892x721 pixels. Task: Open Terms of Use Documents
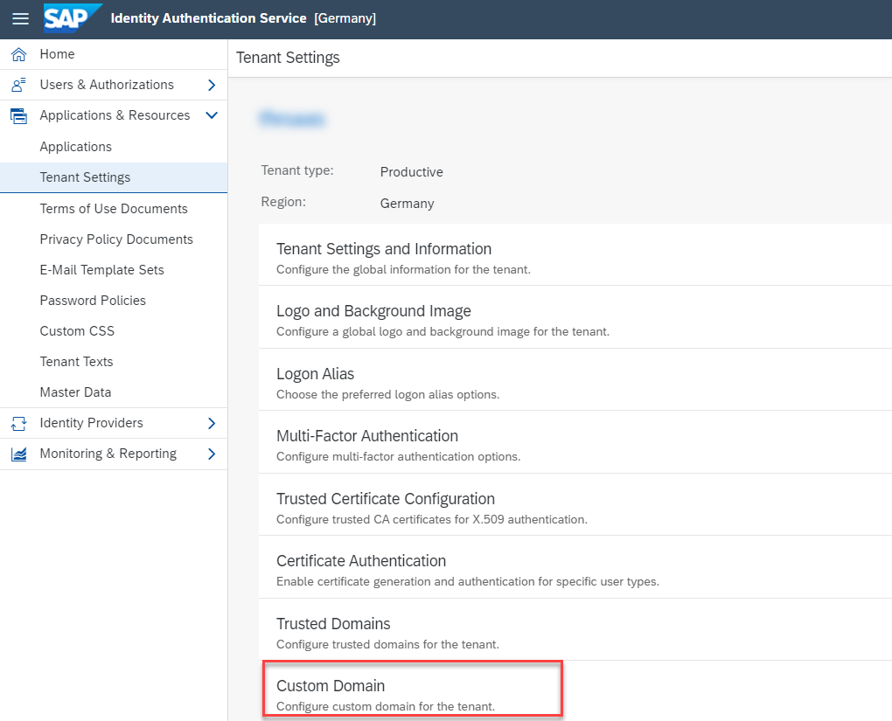(114, 209)
